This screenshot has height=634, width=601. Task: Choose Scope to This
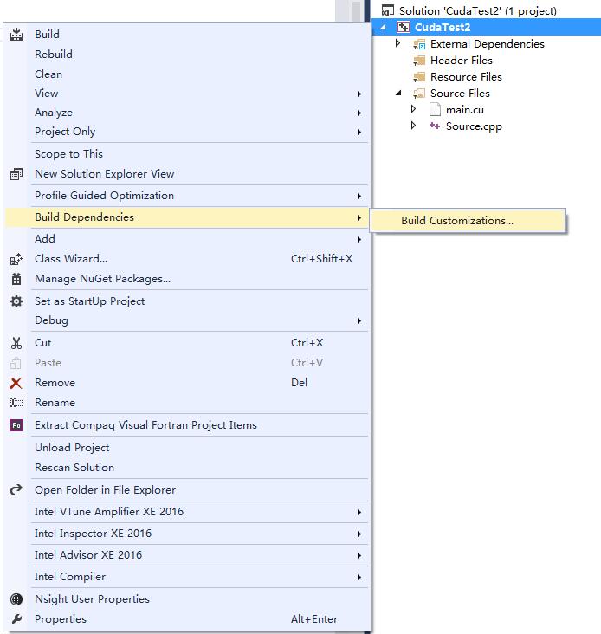187,154
